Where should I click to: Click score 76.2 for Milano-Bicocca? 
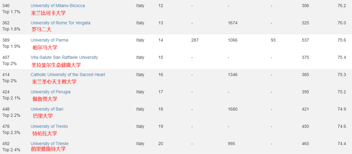[x=342, y=6]
